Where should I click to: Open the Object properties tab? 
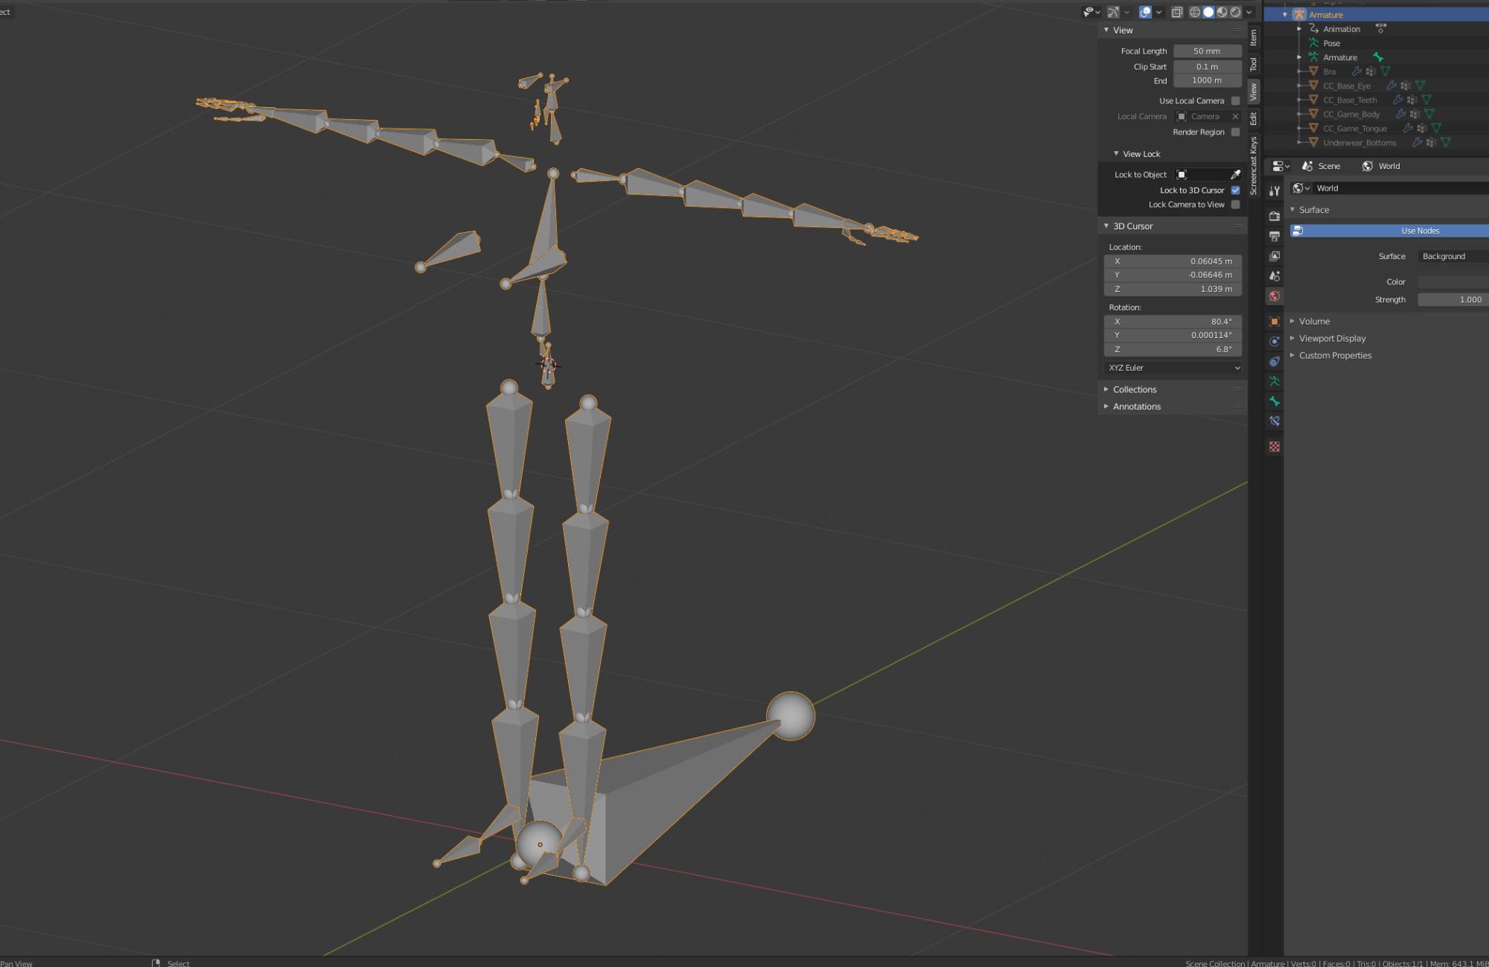coord(1275,322)
